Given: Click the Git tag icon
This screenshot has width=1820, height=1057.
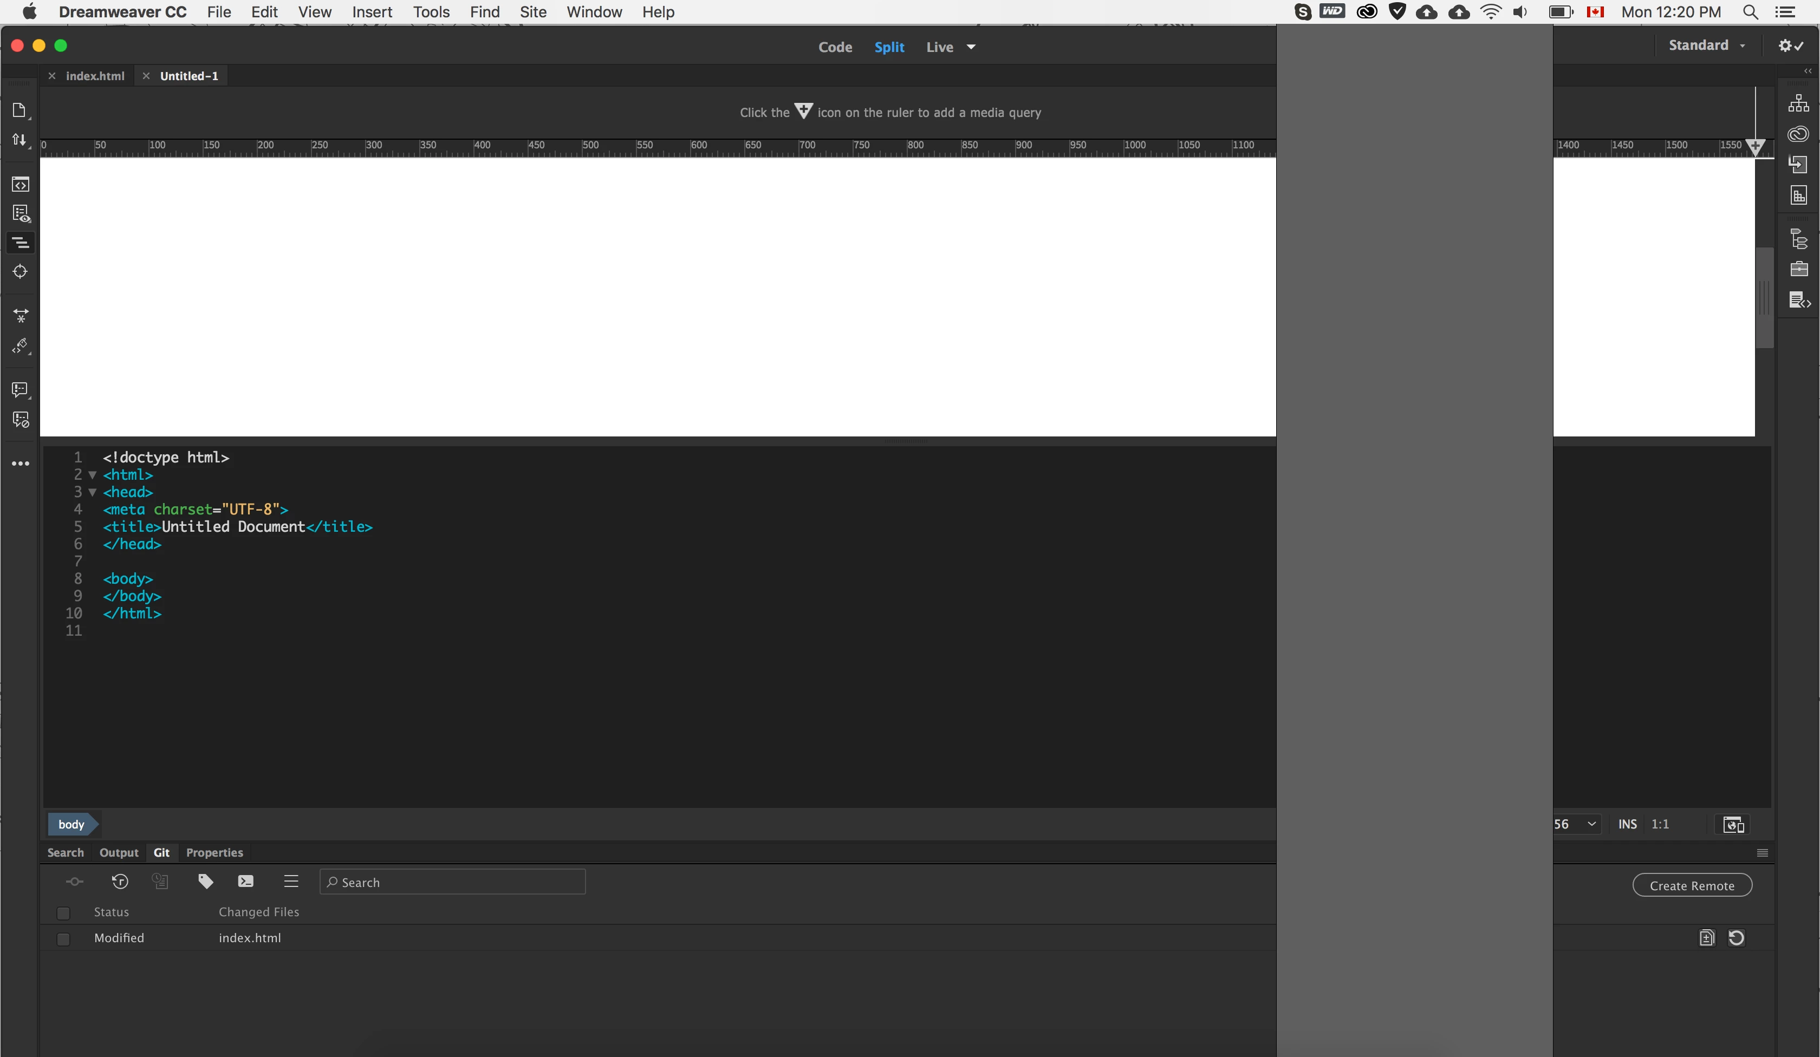Looking at the screenshot, I should [x=205, y=881].
